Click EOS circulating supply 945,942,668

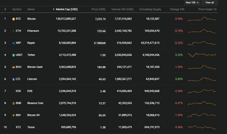point(152,91)
